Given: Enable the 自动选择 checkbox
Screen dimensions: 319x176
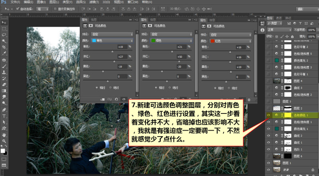Looking at the screenshot, I should [18, 9].
